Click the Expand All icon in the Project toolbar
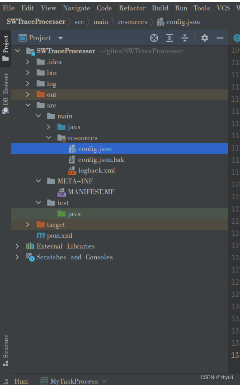 click(169, 38)
